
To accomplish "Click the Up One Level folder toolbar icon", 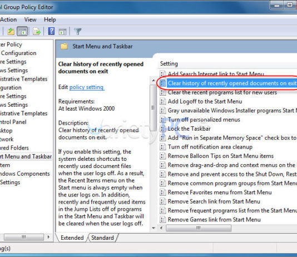I will click(x=11, y=31).
